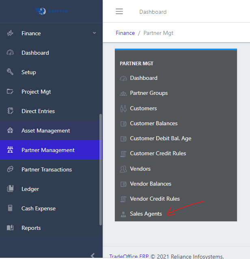Click the Cash Expense calculator icon
This screenshot has width=250, height=259.
(x=10, y=208)
